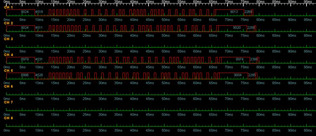This screenshot has height=136, width=316.
Task: Click the 95ms mark on bottom ruler
Action: click(x=308, y=130)
